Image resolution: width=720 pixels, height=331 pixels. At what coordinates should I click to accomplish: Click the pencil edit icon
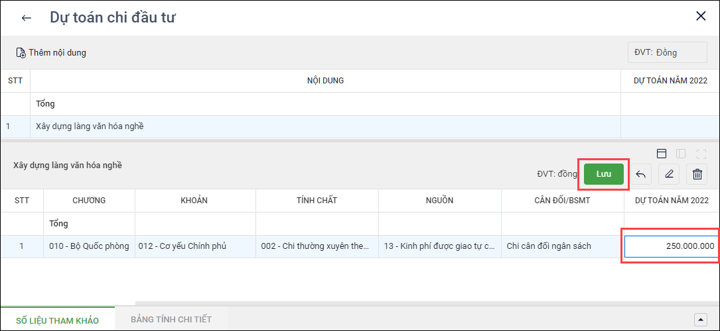(x=669, y=174)
